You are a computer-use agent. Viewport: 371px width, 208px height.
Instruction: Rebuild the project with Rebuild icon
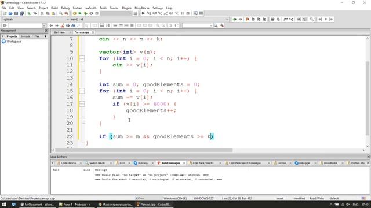point(92,13)
